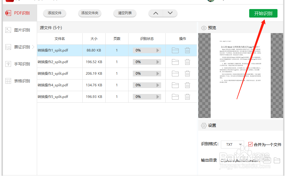Click the down arrow to reorder files

(x=170, y=13)
